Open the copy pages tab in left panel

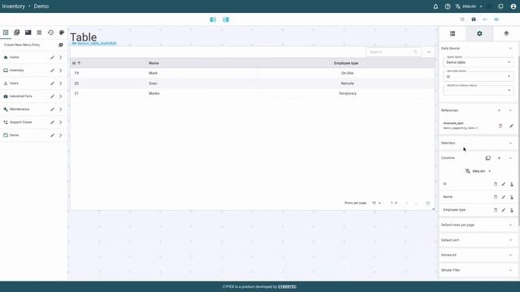pos(16,32)
